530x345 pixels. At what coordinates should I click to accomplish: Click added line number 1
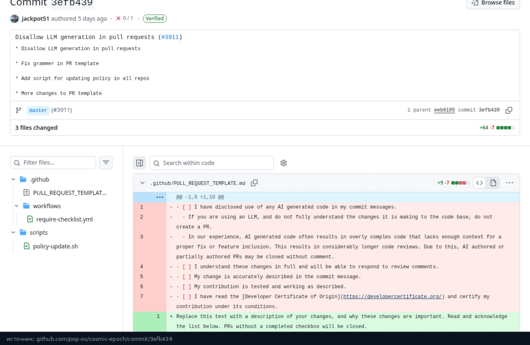(158, 317)
